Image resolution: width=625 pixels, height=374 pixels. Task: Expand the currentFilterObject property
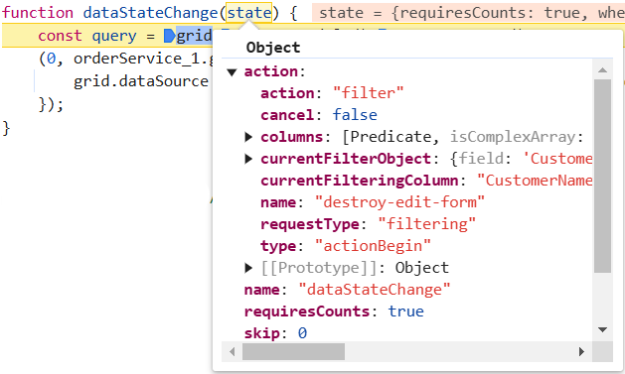248,159
